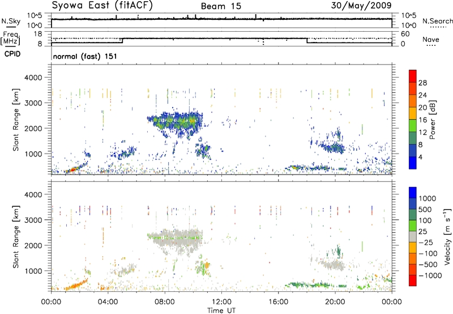The image size is (453, 314).
Task: Select the red top segment of Power colorbar
Action: 413,76
